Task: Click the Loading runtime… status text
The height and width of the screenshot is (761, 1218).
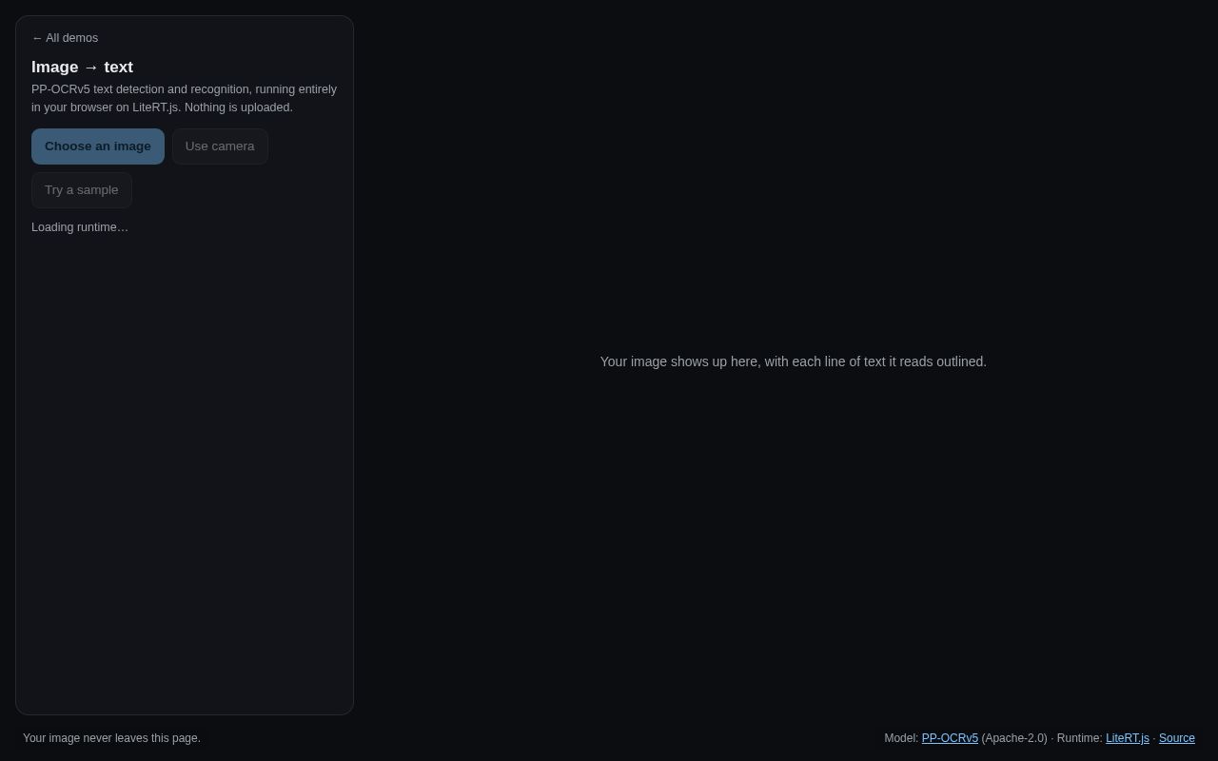Action: coord(80,227)
